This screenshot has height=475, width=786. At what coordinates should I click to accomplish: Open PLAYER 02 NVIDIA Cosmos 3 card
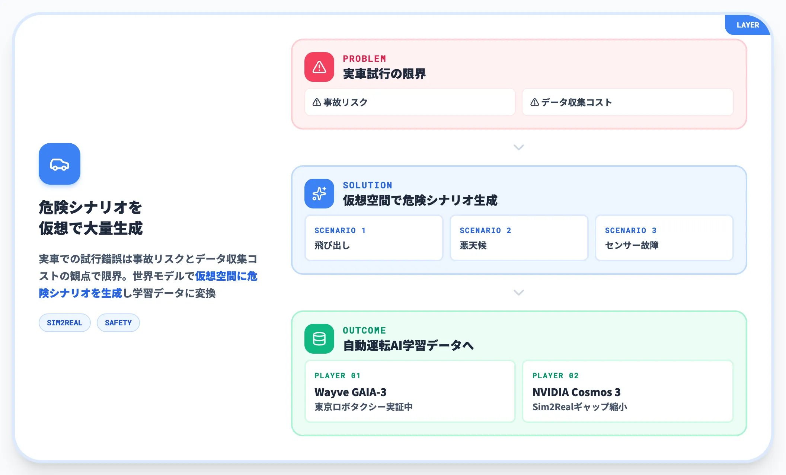(628, 391)
